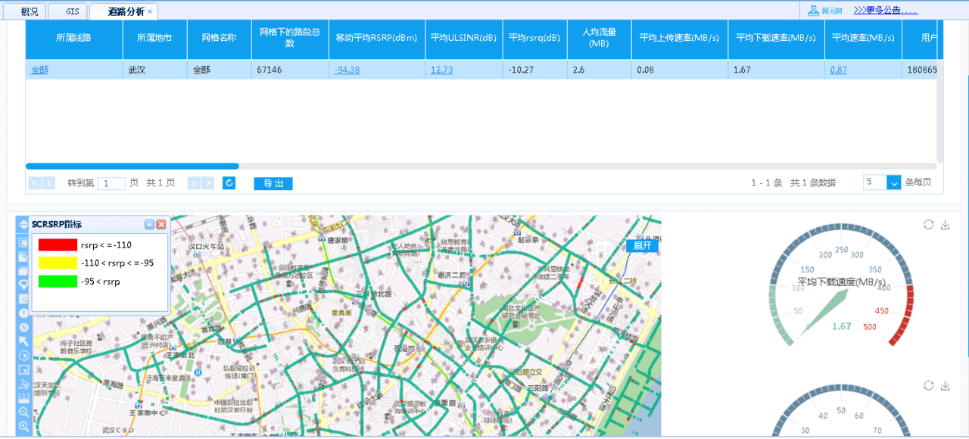Click the 0.08 upload rate cell
The width and height of the screenshot is (969, 439).
(x=680, y=70)
